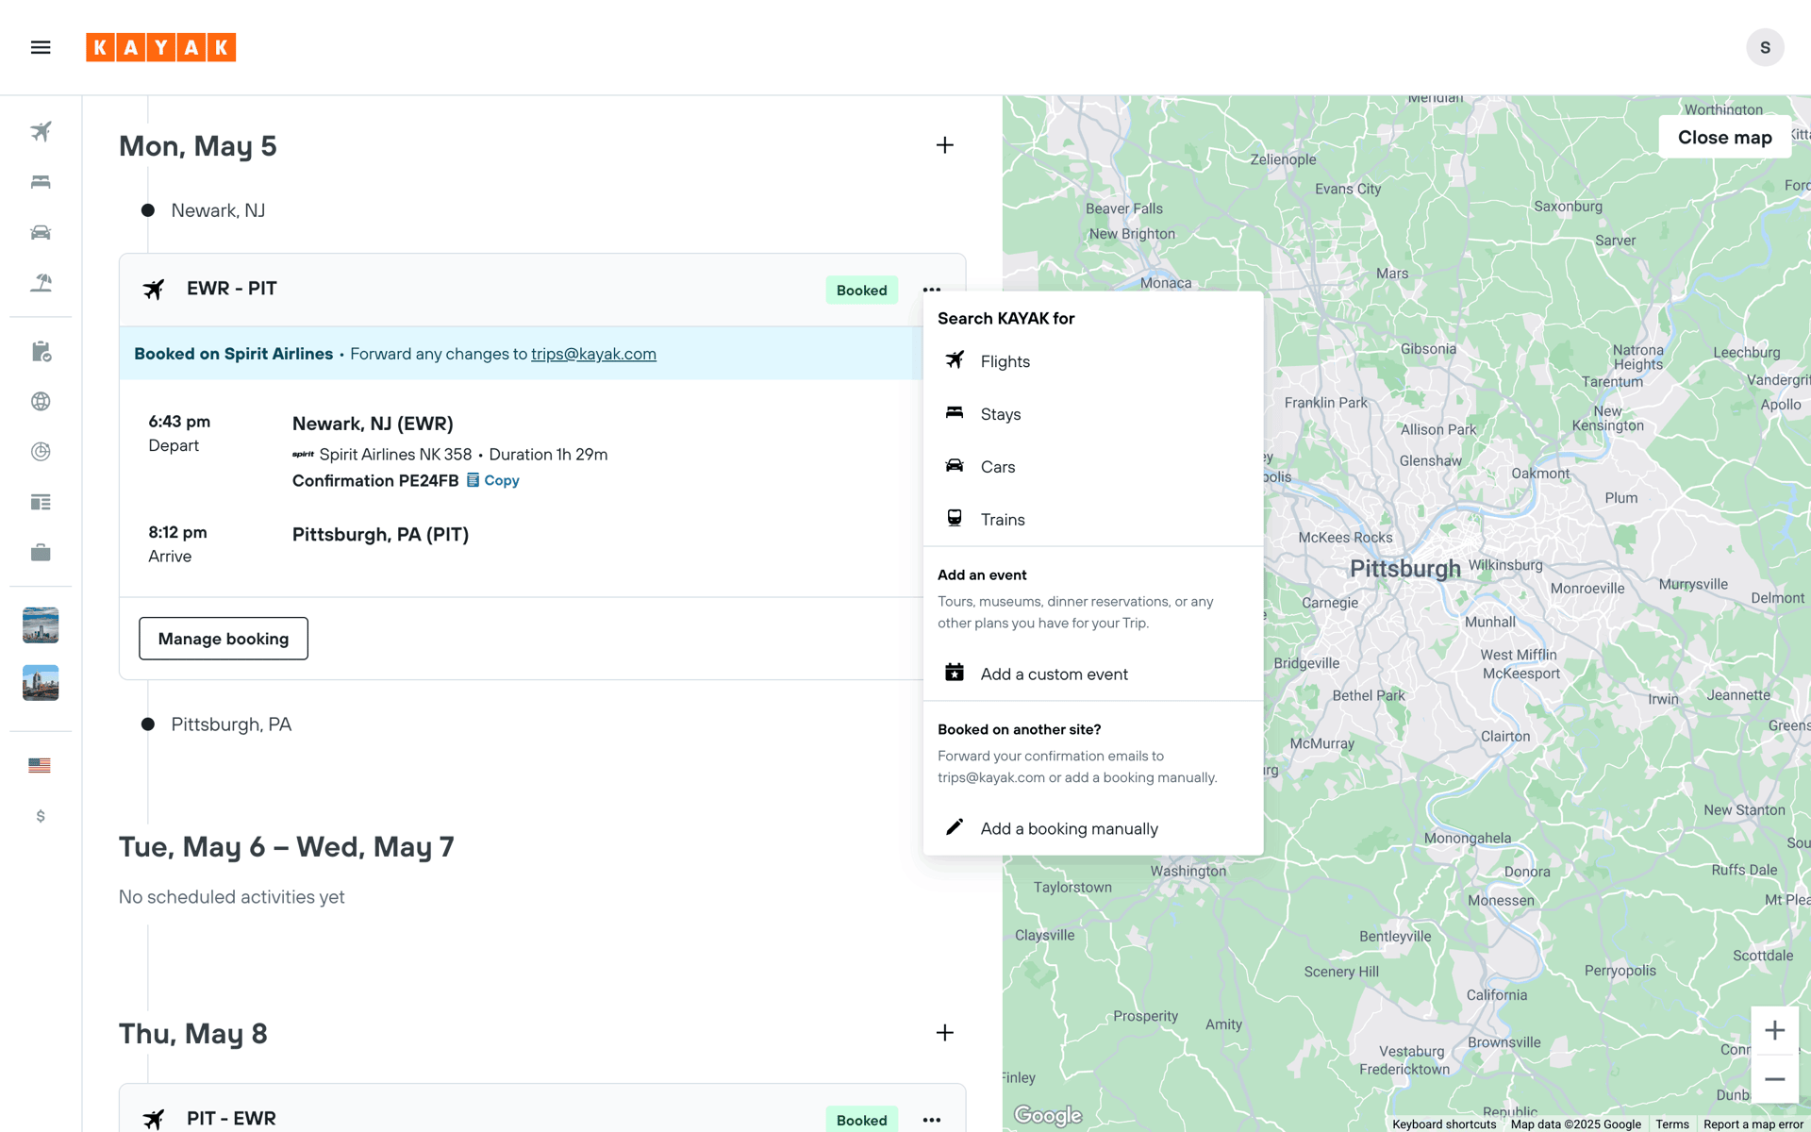Screen dimensions: 1811x1132
Task: Click Report a map error link
Action: [1753, 1124]
